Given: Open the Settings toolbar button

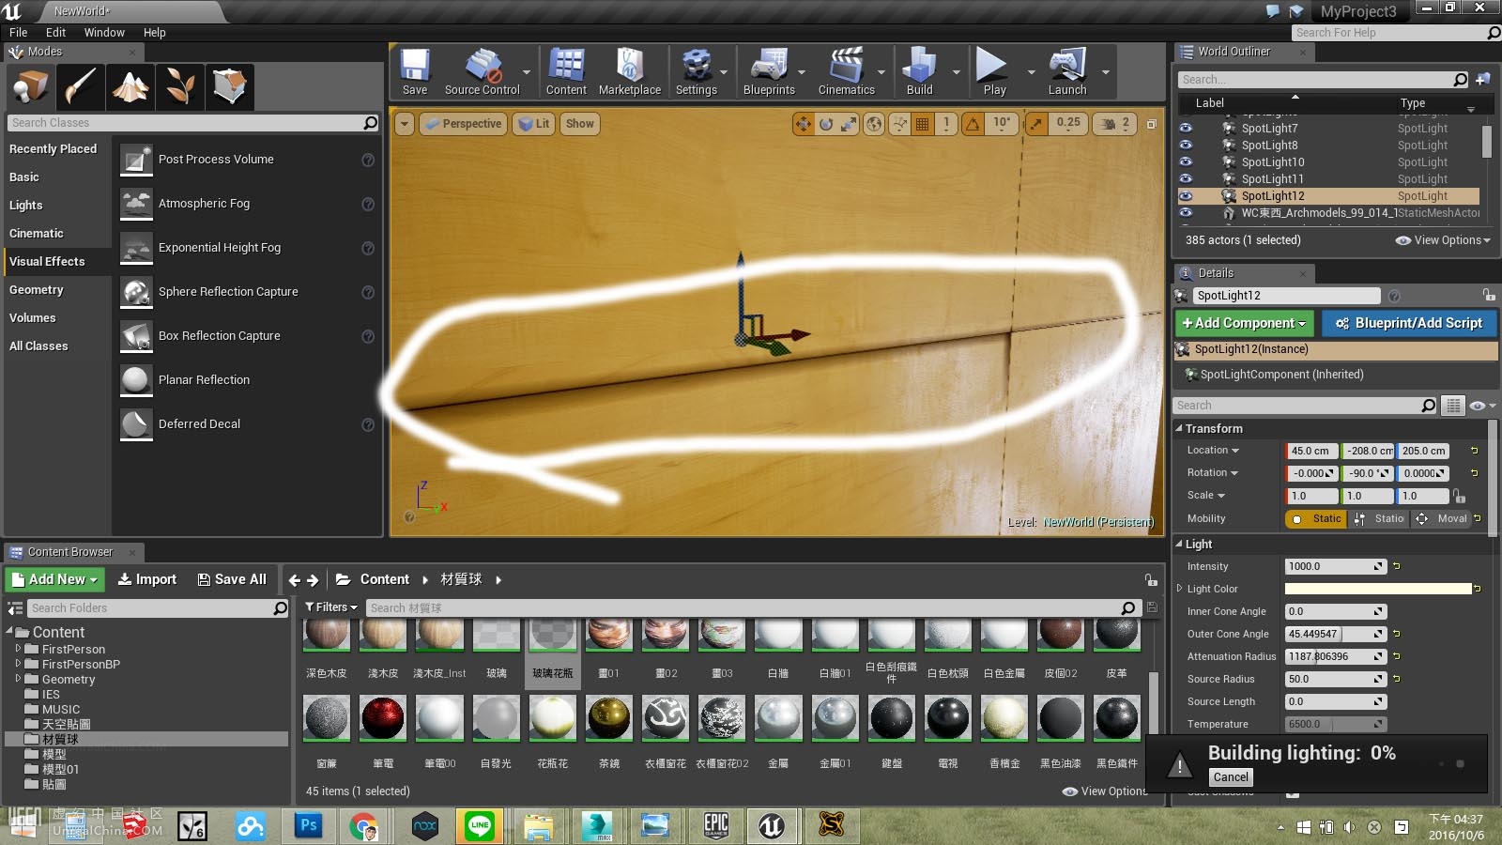Looking at the screenshot, I should (x=697, y=72).
